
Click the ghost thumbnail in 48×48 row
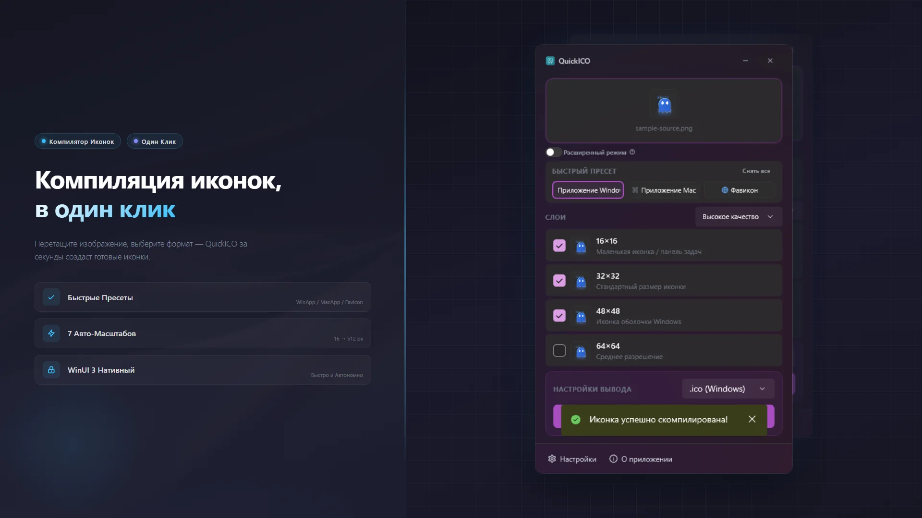pos(581,317)
